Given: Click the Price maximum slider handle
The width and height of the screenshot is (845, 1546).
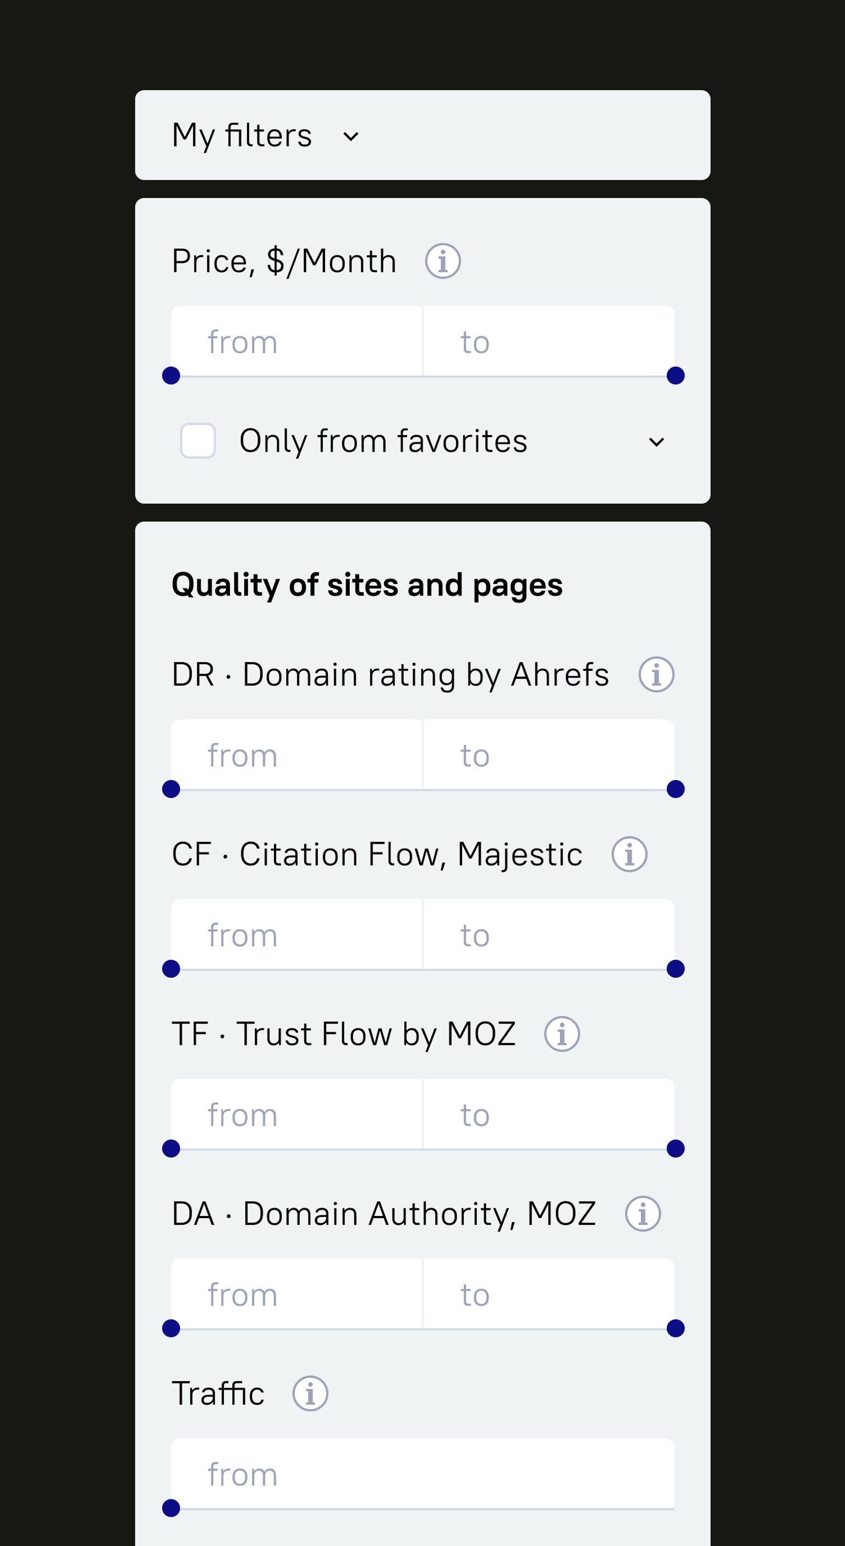Looking at the screenshot, I should (676, 376).
